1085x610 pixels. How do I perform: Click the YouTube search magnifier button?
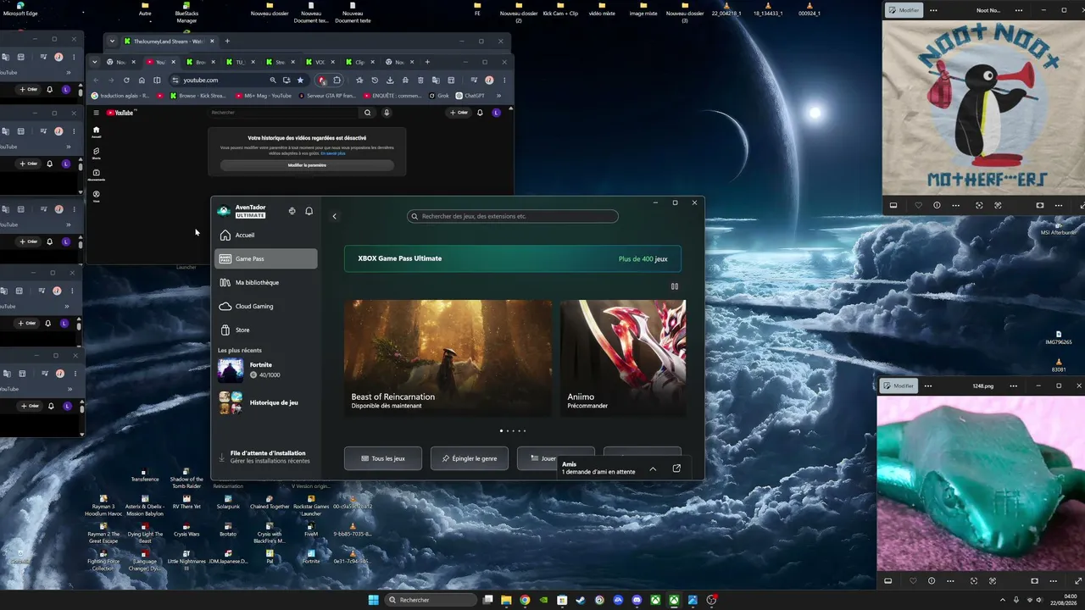click(367, 113)
